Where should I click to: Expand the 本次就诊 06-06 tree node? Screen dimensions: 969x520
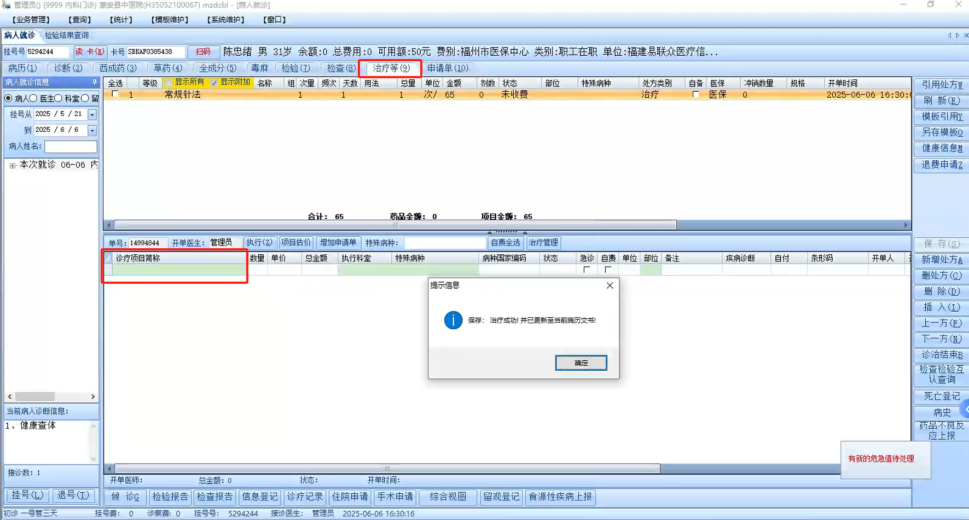(13, 165)
